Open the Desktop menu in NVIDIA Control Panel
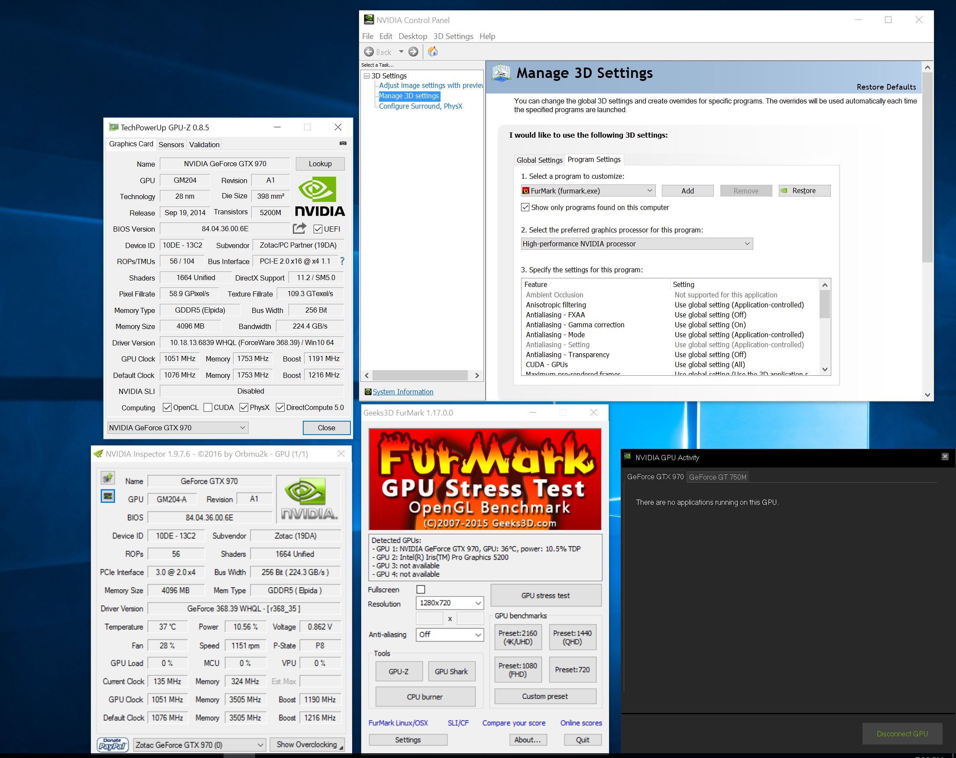This screenshot has width=956, height=758. pyautogui.click(x=412, y=36)
